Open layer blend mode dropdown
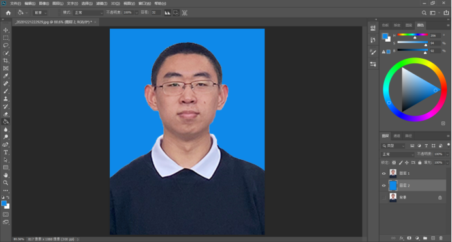This screenshot has height=242, width=452. [398, 155]
